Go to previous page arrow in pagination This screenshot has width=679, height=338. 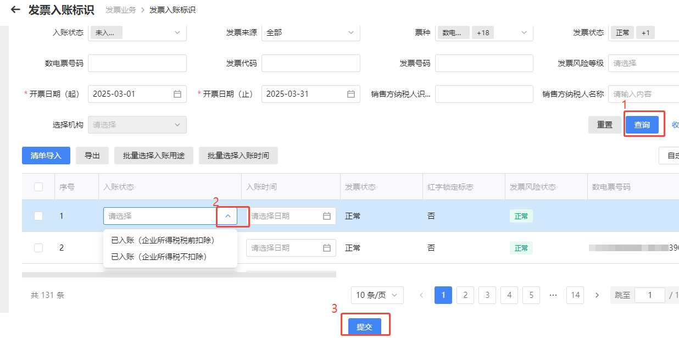[421, 295]
